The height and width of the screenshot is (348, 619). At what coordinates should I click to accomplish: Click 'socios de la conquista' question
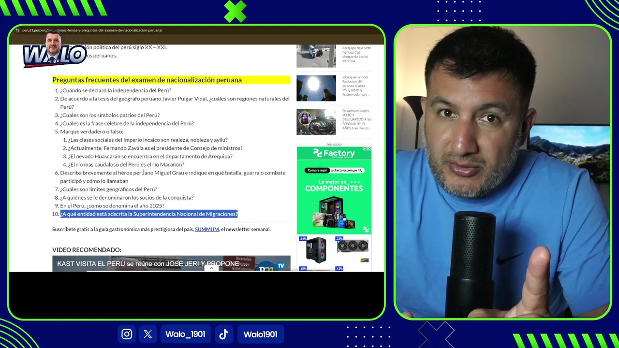point(127,197)
